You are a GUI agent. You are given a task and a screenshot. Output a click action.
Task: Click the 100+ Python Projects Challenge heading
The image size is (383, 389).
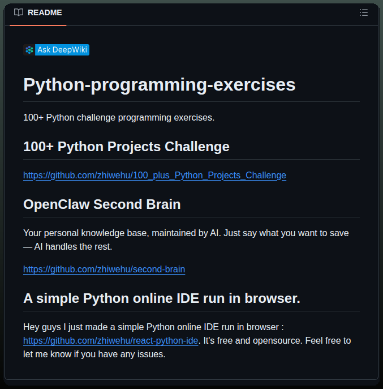coord(126,147)
